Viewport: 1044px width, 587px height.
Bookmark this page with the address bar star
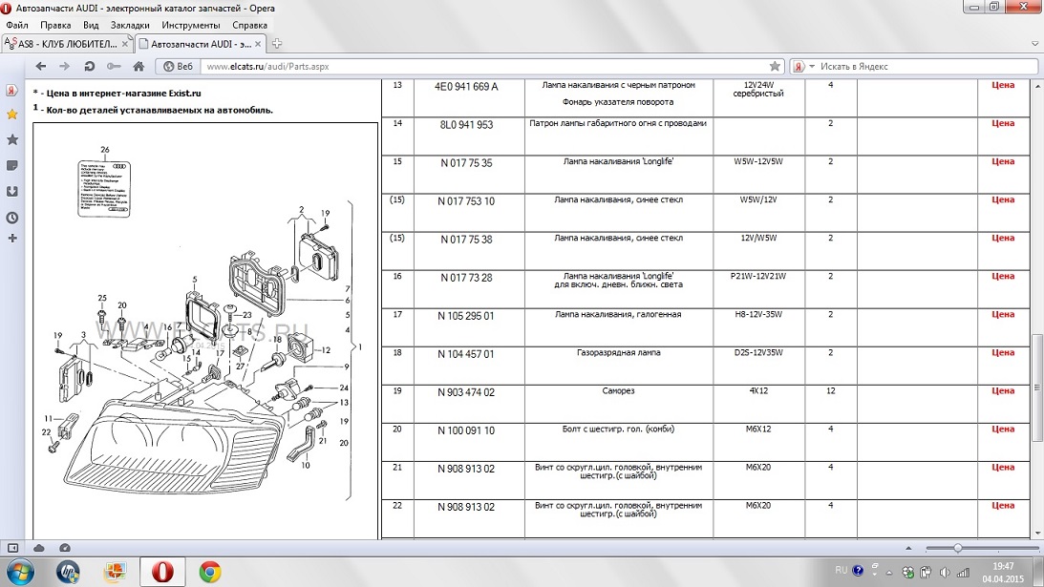click(x=776, y=66)
